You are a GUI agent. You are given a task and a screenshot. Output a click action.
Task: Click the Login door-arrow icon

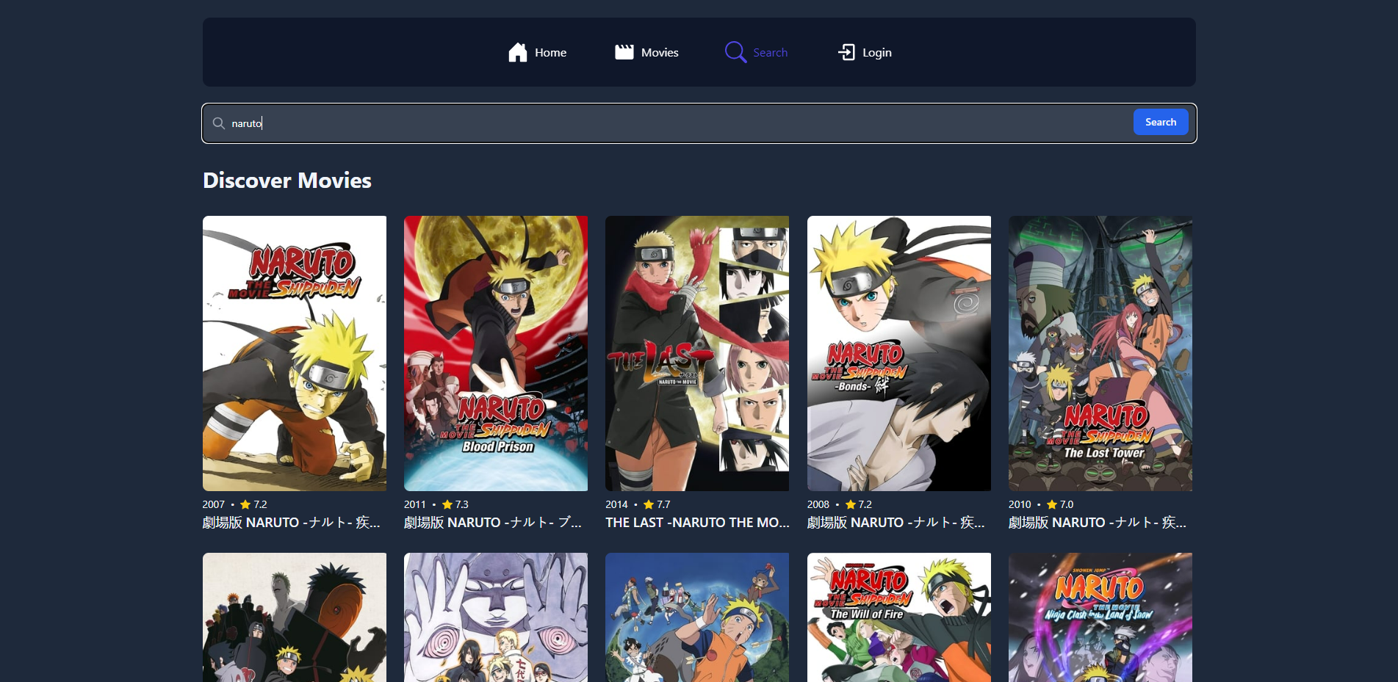click(x=846, y=52)
